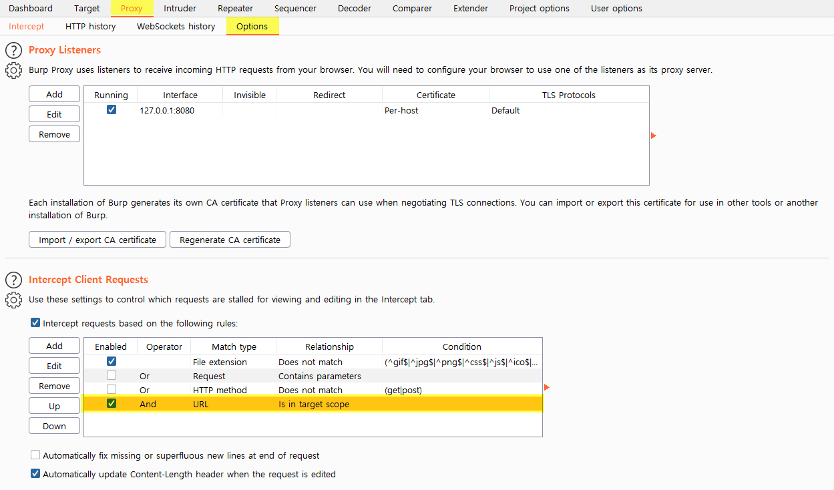This screenshot has height=490, width=834.
Task: Open help for Intercept Client Requests
Action: (13, 280)
